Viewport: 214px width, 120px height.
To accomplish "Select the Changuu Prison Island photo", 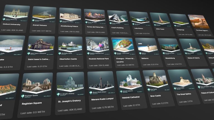I will (122, 44).
